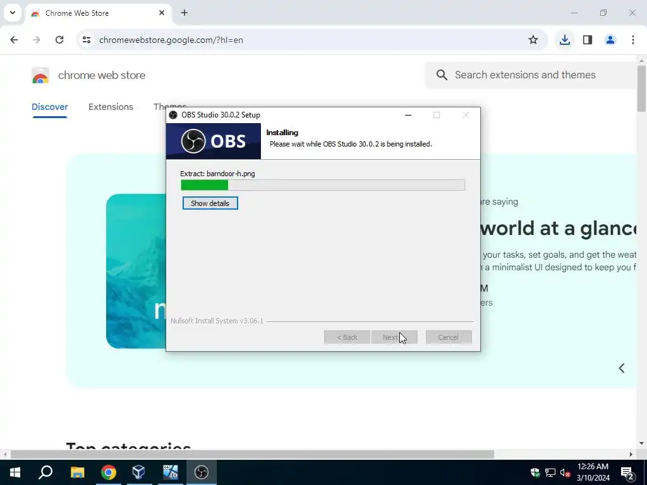Click the Windows 10 setup icon on the taskbar
Screen dimensions: 647x485
click(171, 472)
